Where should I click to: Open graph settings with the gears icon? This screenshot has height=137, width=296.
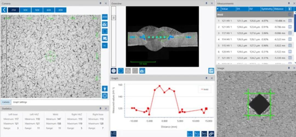(x=211, y=134)
